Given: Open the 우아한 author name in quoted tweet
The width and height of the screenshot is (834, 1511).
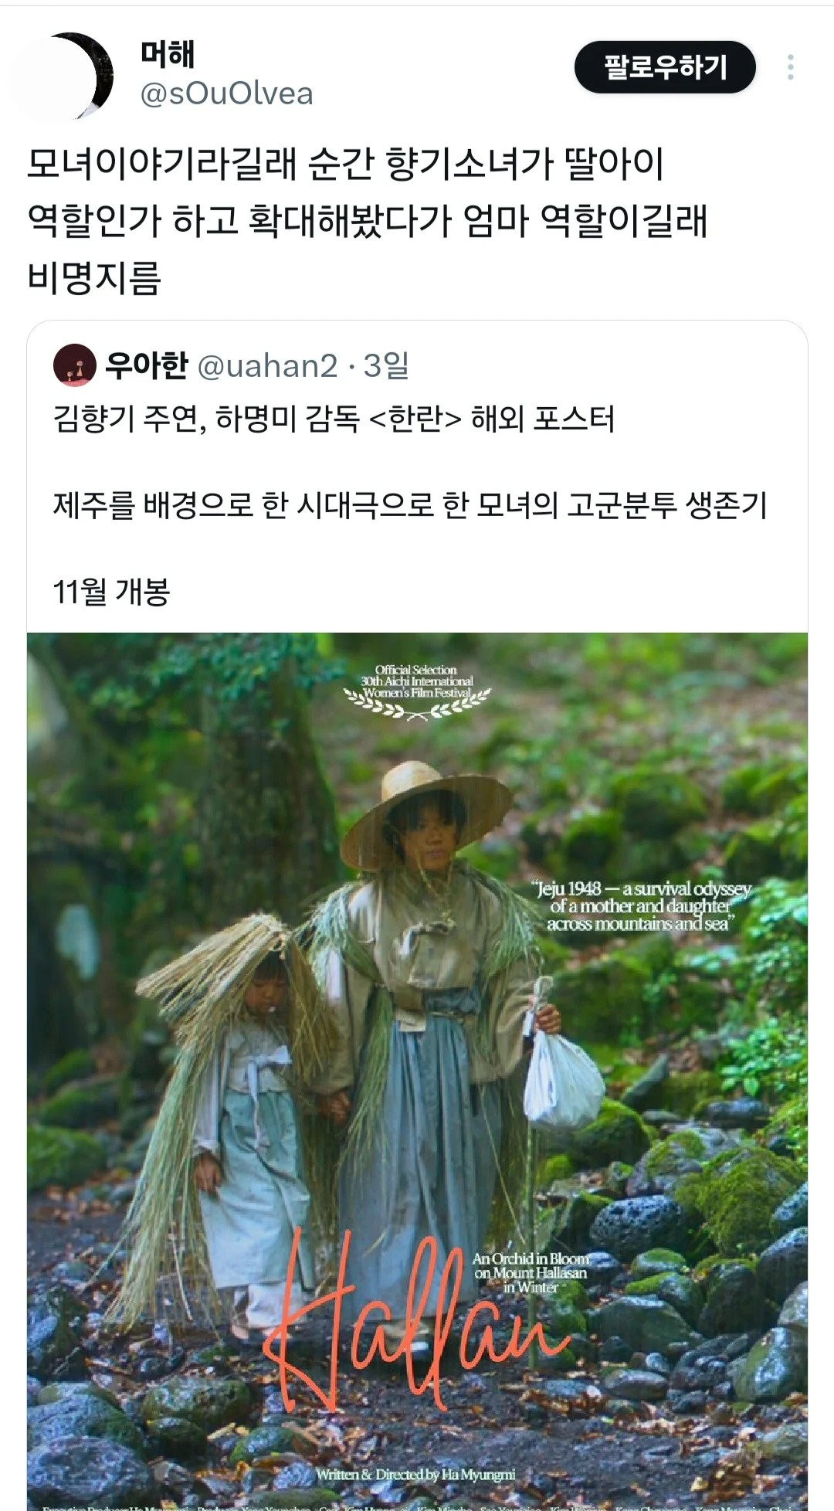Looking at the screenshot, I should point(146,365).
